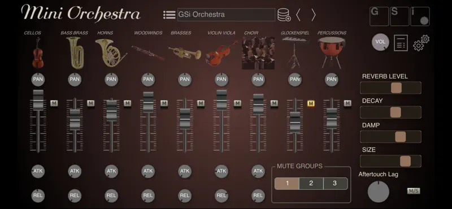Click the Bass Brass PAN knob
452x209 pixels.
(75, 79)
